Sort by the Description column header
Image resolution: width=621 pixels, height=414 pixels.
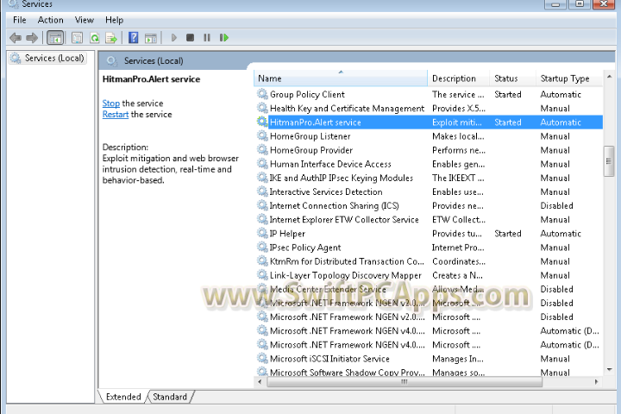(459, 78)
